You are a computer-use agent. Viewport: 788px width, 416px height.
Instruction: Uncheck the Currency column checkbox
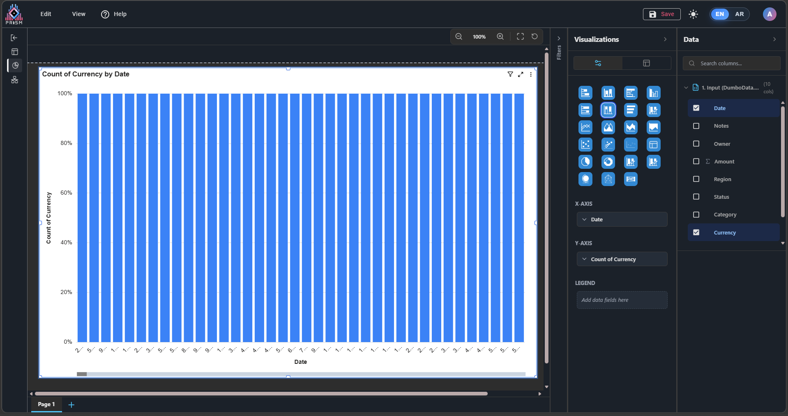pos(696,232)
